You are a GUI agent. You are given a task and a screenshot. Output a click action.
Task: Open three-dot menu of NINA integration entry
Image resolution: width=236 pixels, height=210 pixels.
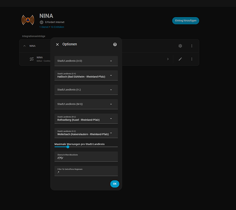tap(192, 46)
